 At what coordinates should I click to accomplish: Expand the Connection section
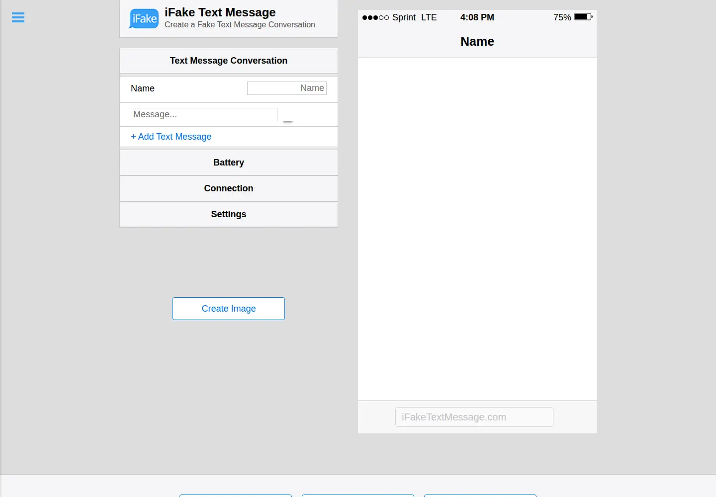coord(229,188)
